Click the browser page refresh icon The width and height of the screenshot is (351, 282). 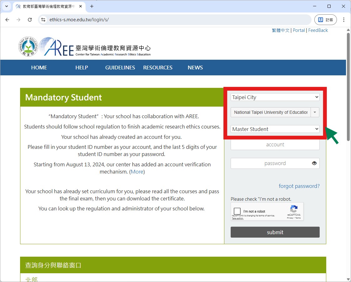click(30, 19)
